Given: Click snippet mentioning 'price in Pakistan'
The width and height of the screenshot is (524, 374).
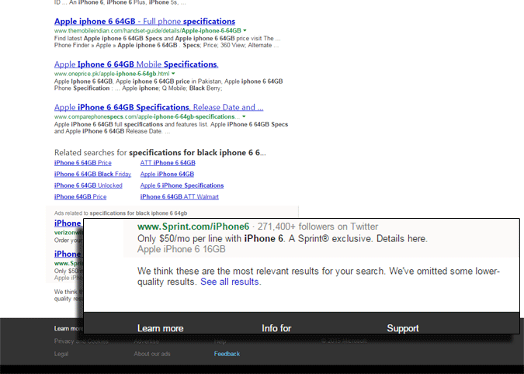Looking at the screenshot, I should (168, 85).
